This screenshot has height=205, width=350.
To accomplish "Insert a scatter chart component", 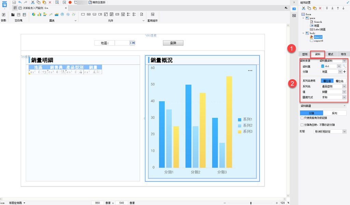I will (74, 14).
